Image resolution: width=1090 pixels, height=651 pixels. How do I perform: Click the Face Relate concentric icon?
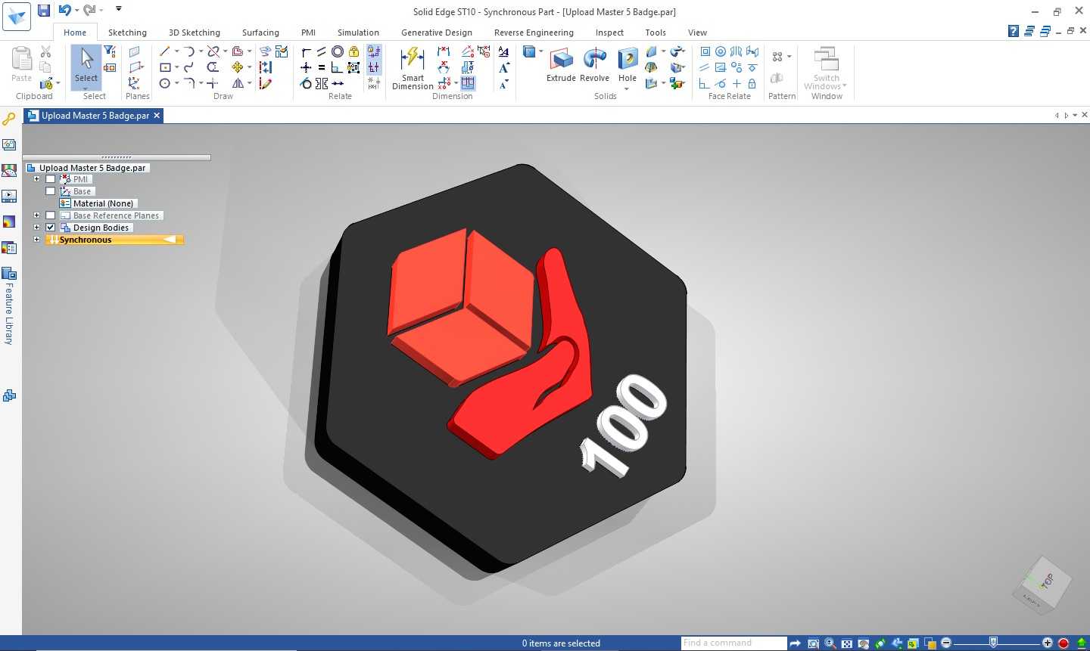click(721, 51)
